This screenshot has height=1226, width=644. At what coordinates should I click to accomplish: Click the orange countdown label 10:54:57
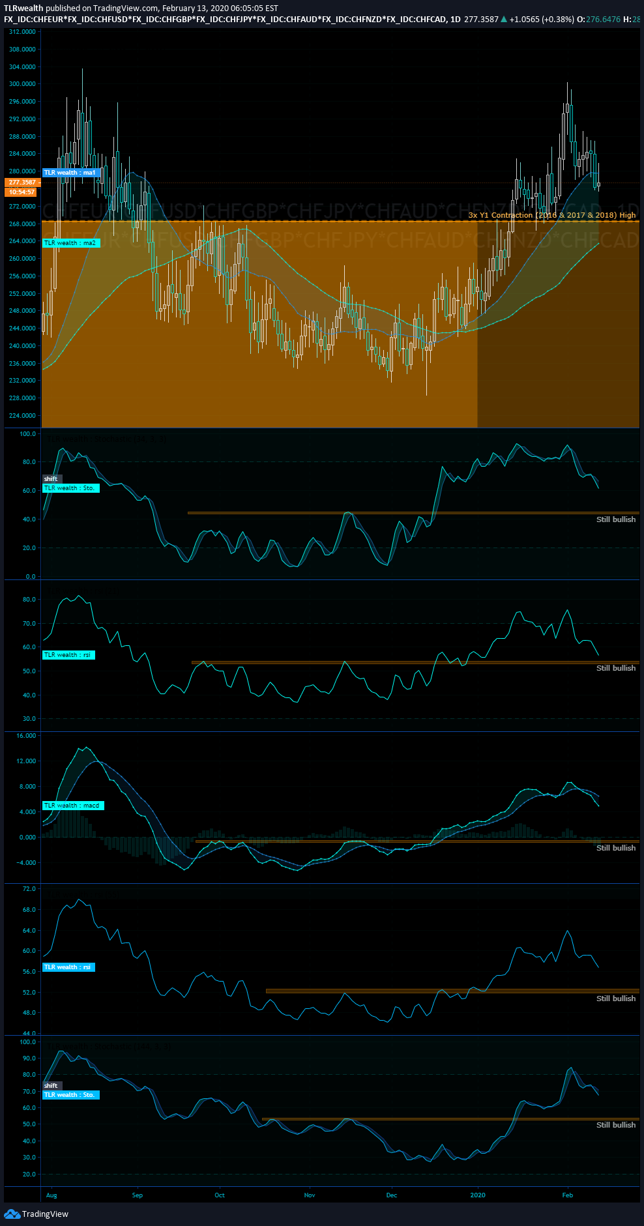pos(22,192)
